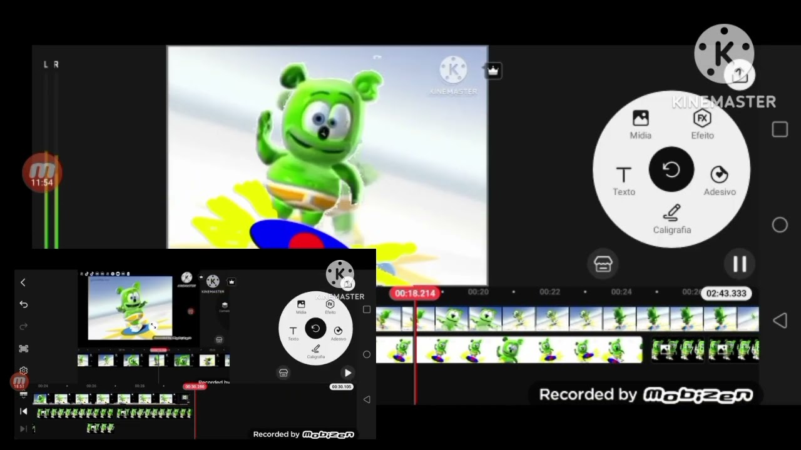The image size is (801, 450).
Task: Expand the timeline tracks in small editor
Action: coord(23,394)
